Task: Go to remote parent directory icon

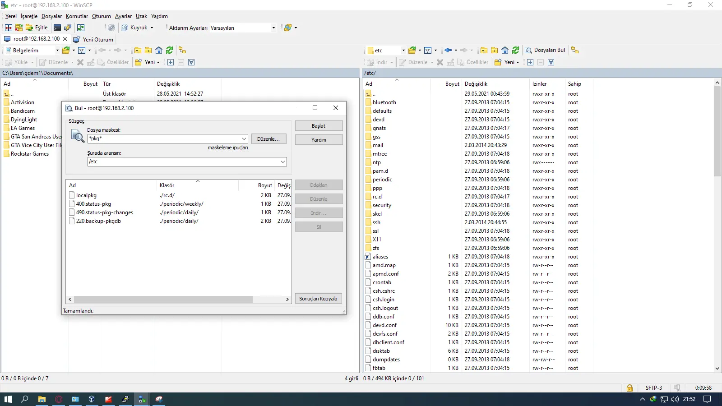Action: [484, 50]
